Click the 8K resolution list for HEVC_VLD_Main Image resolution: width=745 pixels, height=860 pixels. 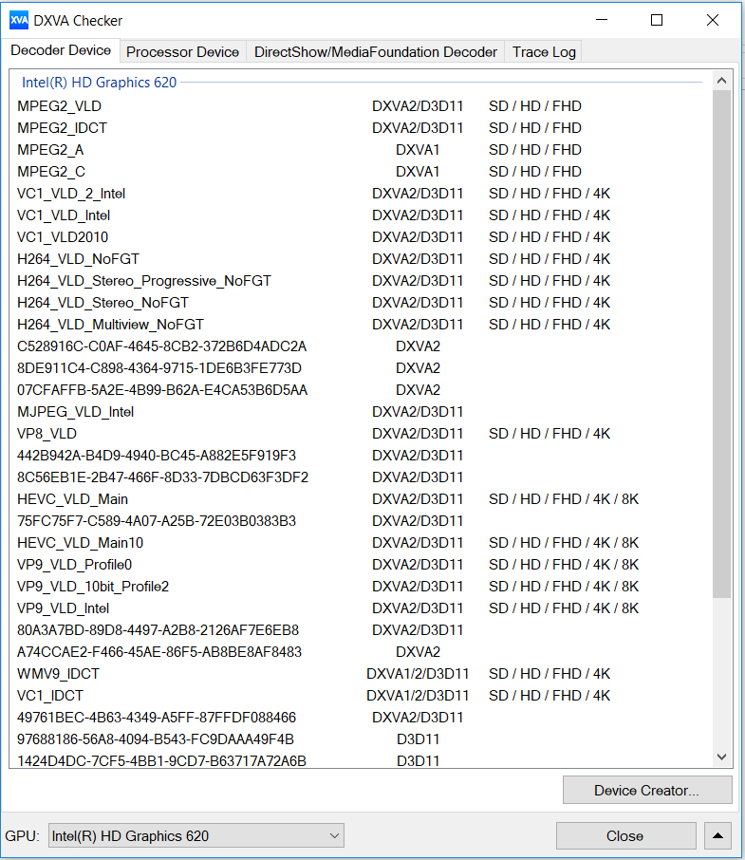click(564, 499)
